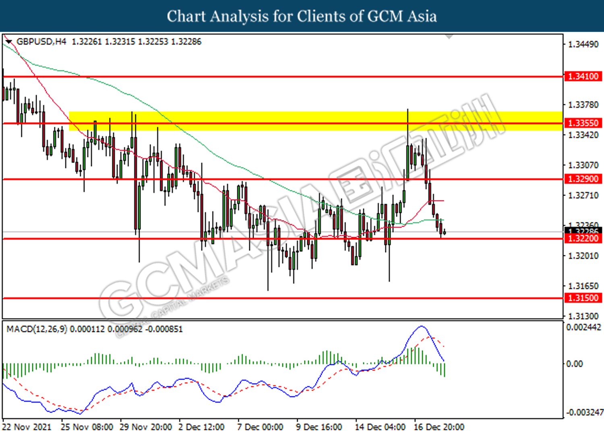Click the 2 Dec 12:00 time label
604x431 pixels.
[201, 427]
